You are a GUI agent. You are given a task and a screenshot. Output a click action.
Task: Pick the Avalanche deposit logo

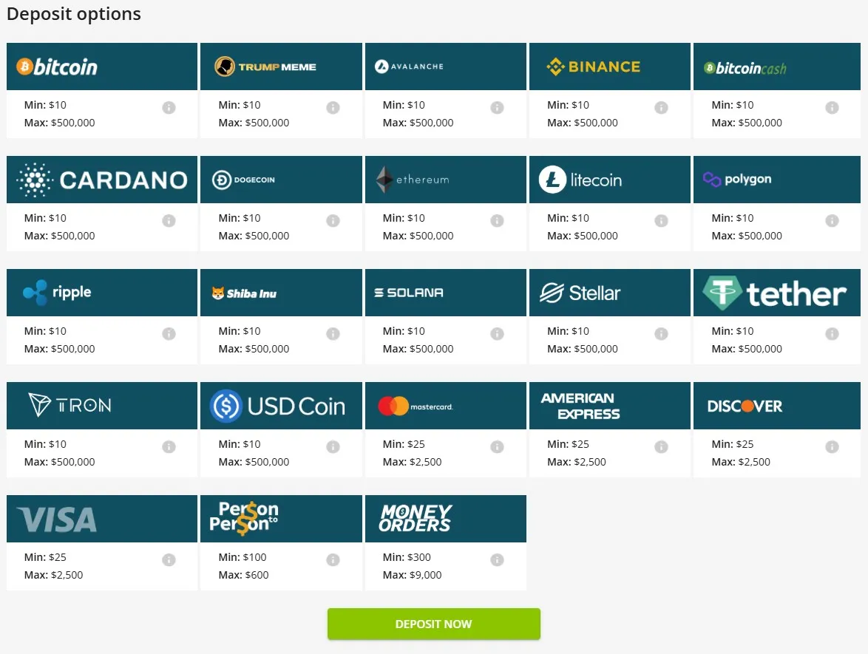point(409,67)
